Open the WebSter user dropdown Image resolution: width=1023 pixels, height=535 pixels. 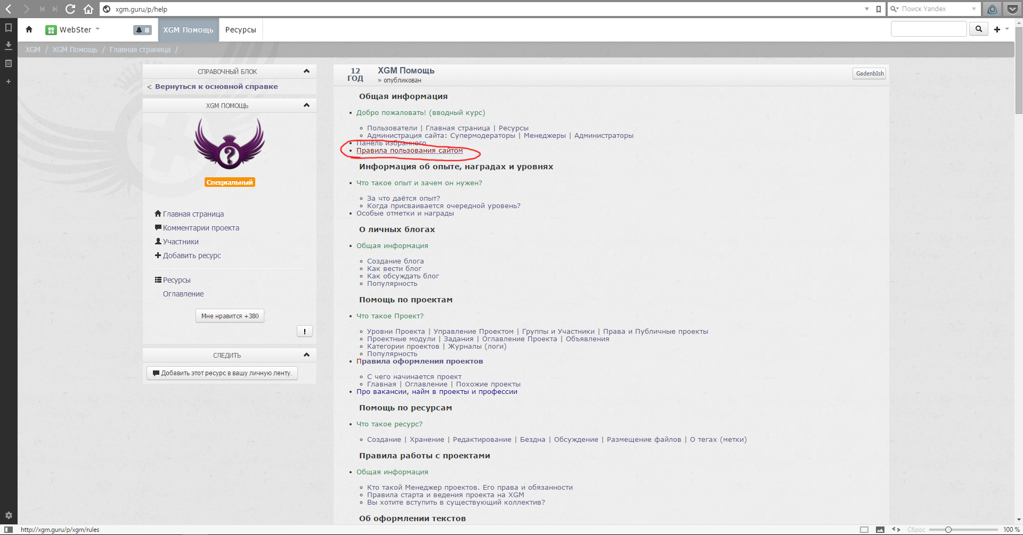pyautogui.click(x=73, y=30)
